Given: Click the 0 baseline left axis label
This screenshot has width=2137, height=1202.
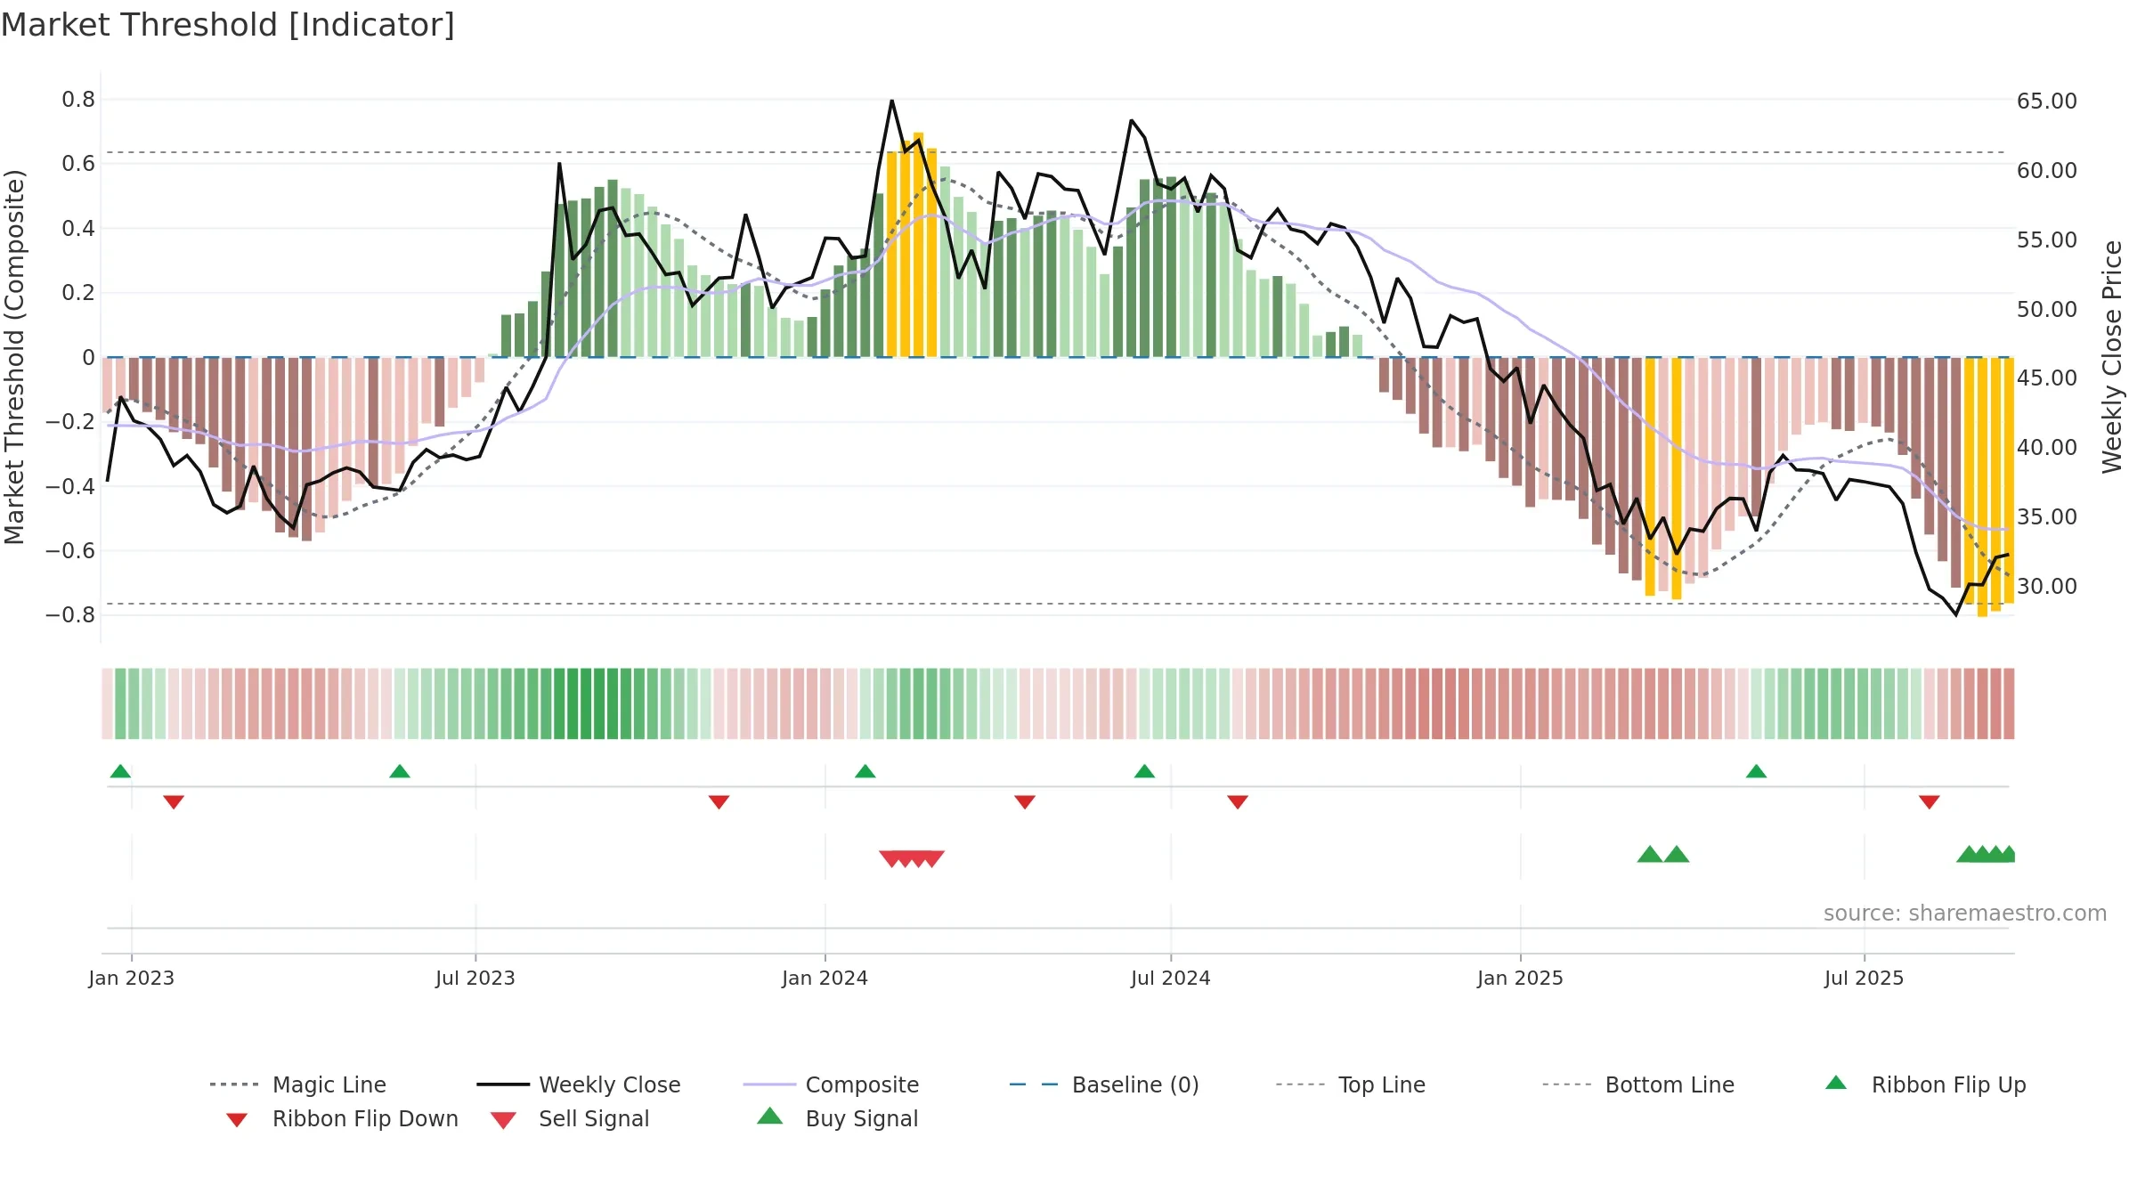Looking at the screenshot, I should (88, 357).
